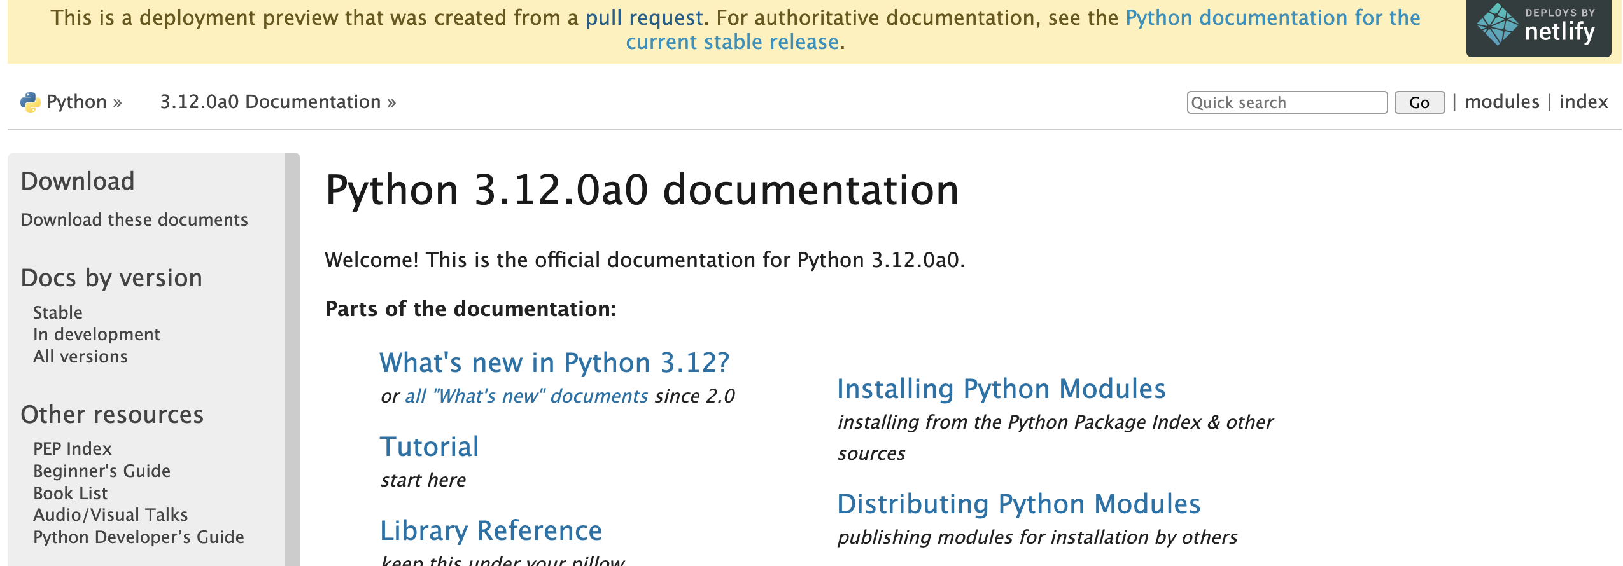Viewport: 1623px width, 566px height.
Task: Open Python documentation for current stable release
Action: 1023,30
